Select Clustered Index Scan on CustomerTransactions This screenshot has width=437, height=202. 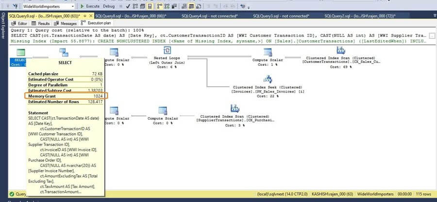(x=341, y=50)
